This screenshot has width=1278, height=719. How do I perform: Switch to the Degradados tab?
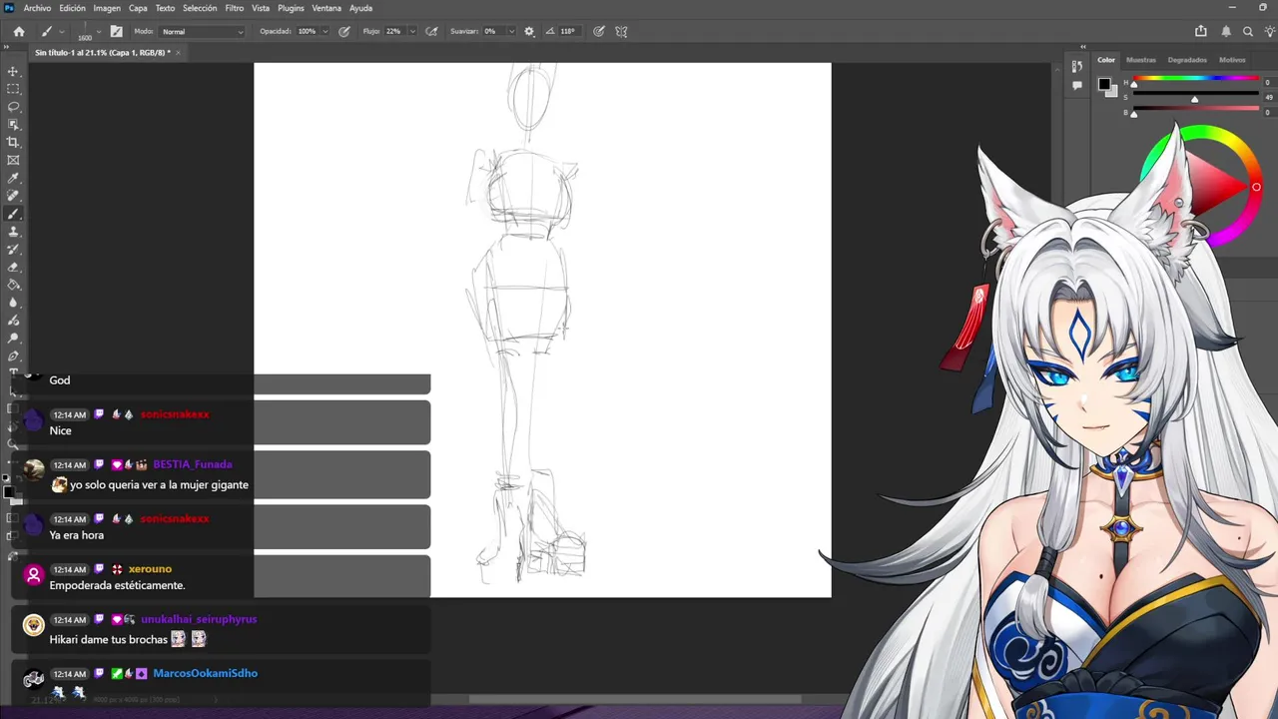click(x=1186, y=60)
